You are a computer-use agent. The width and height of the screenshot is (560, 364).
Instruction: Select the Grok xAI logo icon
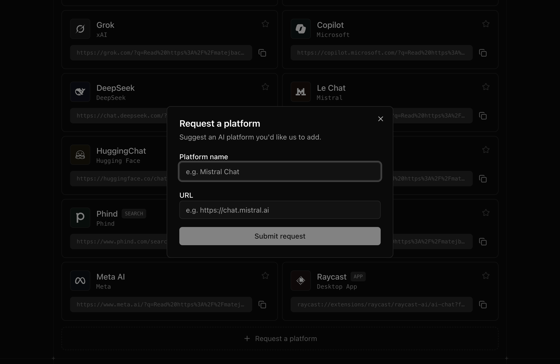(80, 29)
